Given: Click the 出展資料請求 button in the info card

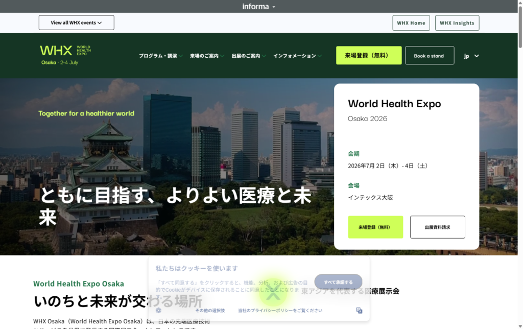Looking at the screenshot, I should 437,227.
